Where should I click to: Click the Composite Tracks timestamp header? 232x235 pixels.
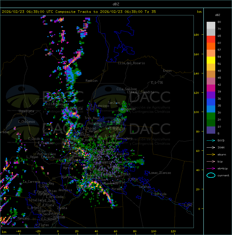pyautogui.click(x=79, y=12)
